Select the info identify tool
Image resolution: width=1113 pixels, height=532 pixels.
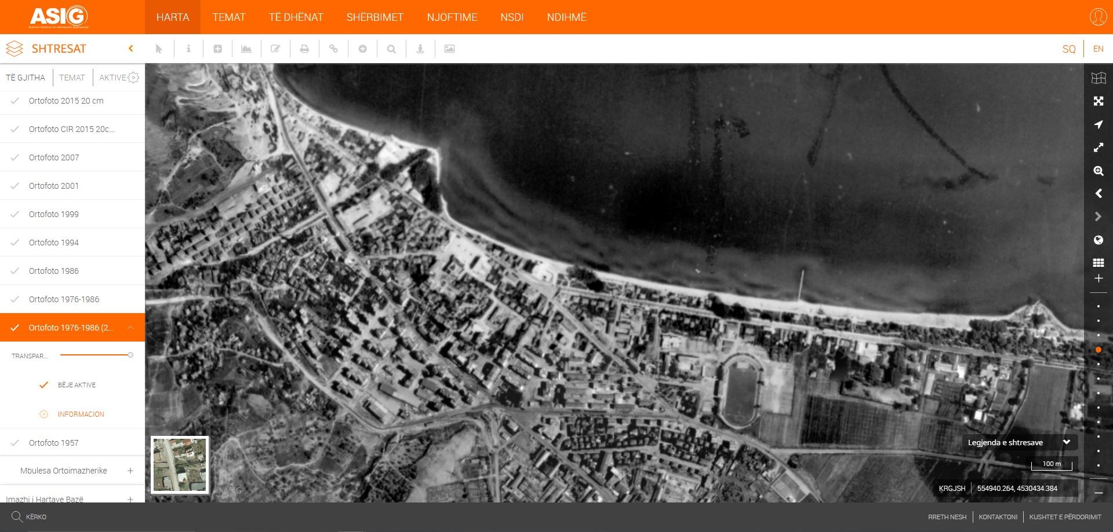(x=188, y=49)
